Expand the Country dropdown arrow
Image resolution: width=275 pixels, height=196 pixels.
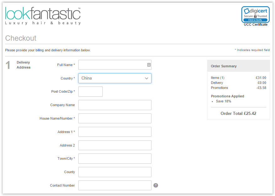click(146, 79)
